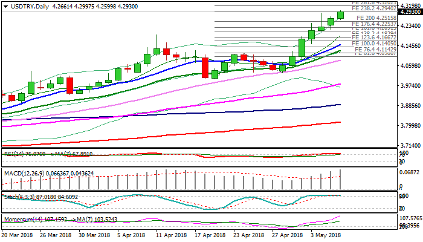This screenshot has width=423, height=242.
Task: Select the current price tag 4.29300
Action: pyautogui.click(x=408, y=12)
